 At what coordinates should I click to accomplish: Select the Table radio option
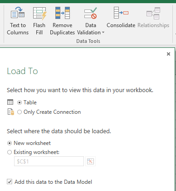(x=20, y=102)
